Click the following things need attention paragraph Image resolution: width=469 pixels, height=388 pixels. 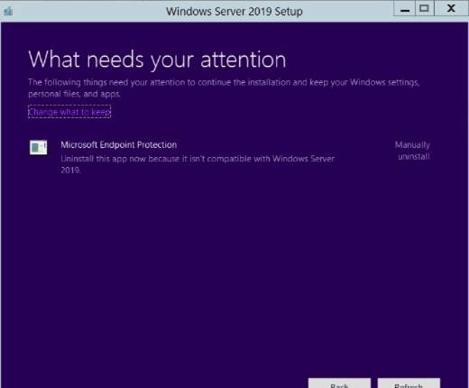coord(224,88)
